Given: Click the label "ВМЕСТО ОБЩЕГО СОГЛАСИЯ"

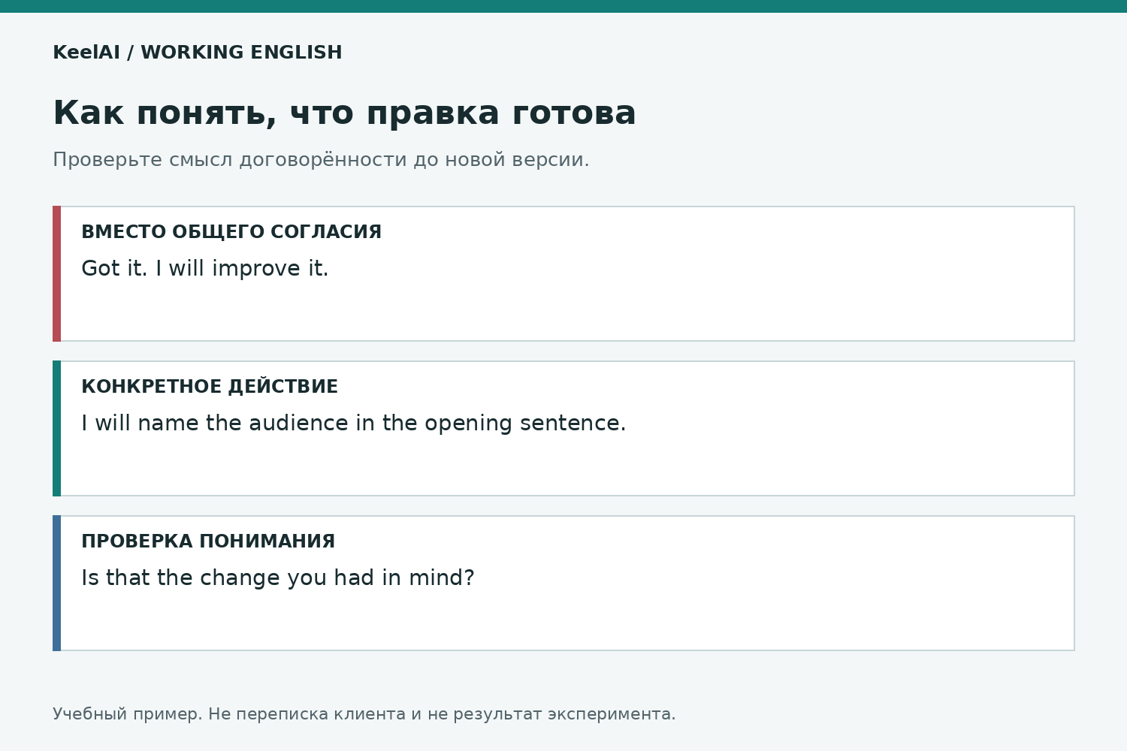Looking at the screenshot, I should tap(231, 232).
